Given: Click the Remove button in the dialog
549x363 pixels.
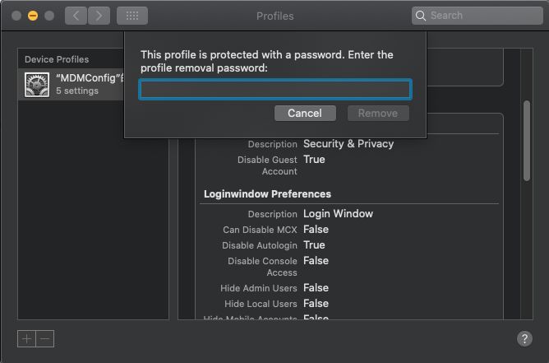Looking at the screenshot, I should [x=378, y=114].
